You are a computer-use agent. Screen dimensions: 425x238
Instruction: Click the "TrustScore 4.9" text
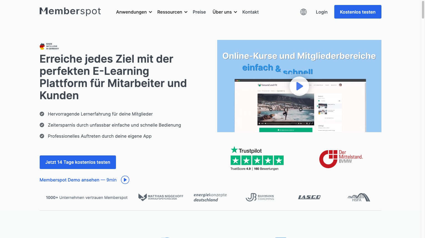[241, 168]
